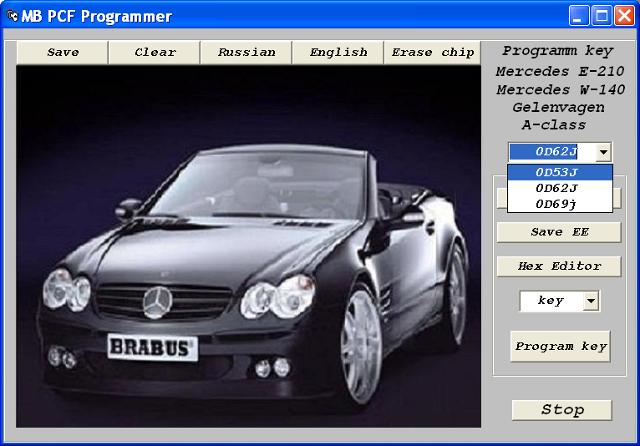Click the Save button in top toolbar

[x=63, y=53]
